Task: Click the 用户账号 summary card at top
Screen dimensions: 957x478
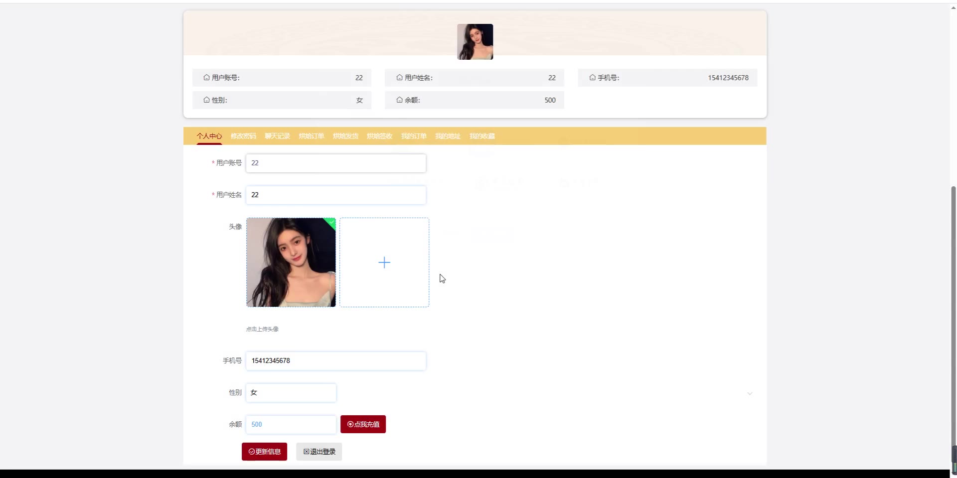Action: point(282,78)
